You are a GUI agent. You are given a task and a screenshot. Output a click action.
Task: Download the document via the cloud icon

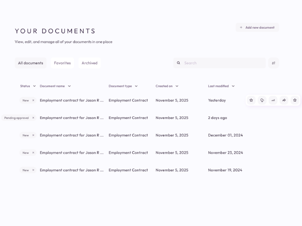[x=262, y=100]
